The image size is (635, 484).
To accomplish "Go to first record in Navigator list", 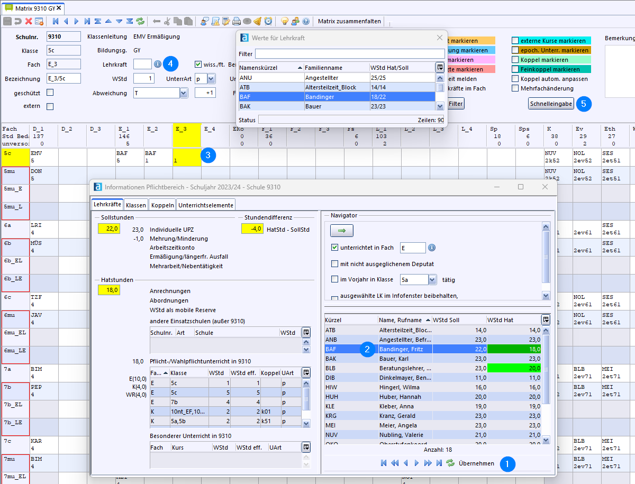I will click(384, 463).
